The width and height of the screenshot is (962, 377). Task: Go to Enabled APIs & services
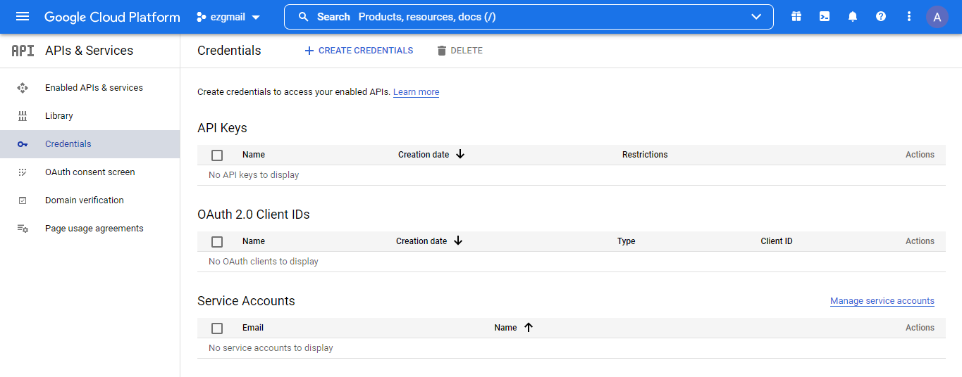point(94,88)
